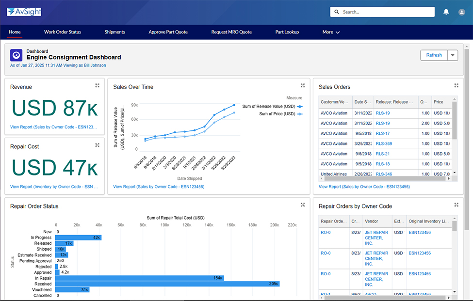Expand the Repair Cost widget

point(98,145)
